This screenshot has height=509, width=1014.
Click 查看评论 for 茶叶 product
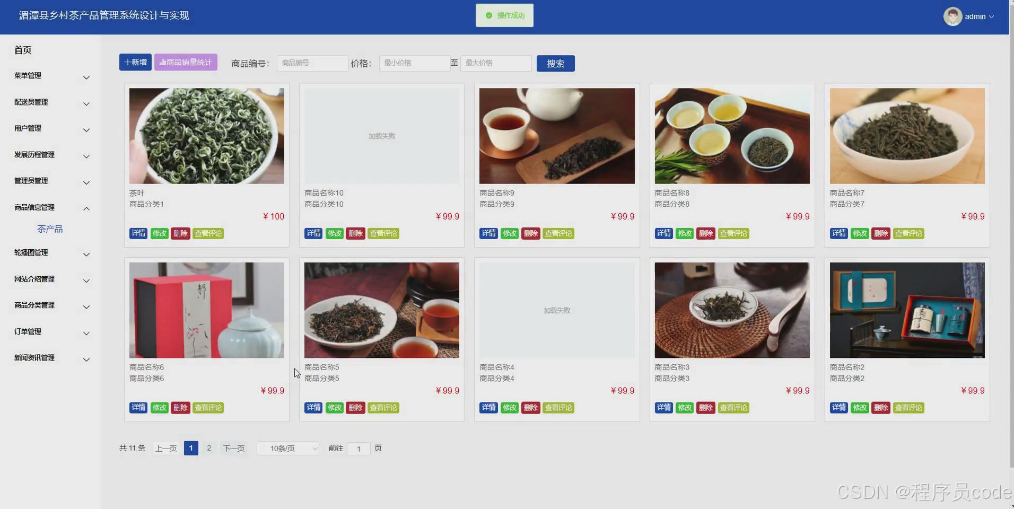pyautogui.click(x=208, y=233)
